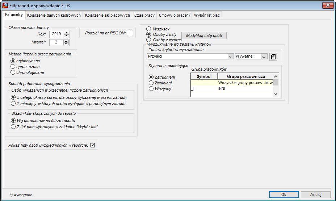Viewport: 336px width, 201px height.
Task: Uncheck Pokaż listy osób uwzględnionych w raporcie
Action: pyautogui.click(x=93, y=145)
